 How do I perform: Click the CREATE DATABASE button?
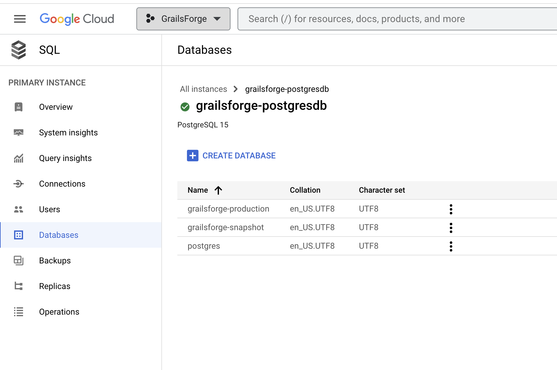(x=231, y=156)
